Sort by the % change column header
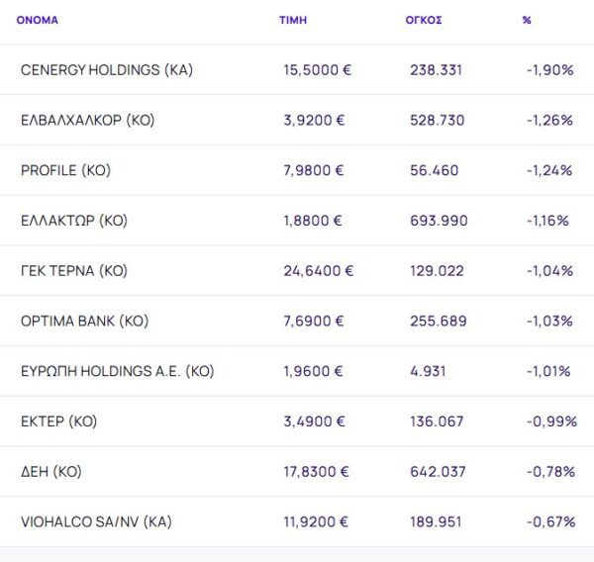This screenshot has height=562, width=594. [x=527, y=20]
